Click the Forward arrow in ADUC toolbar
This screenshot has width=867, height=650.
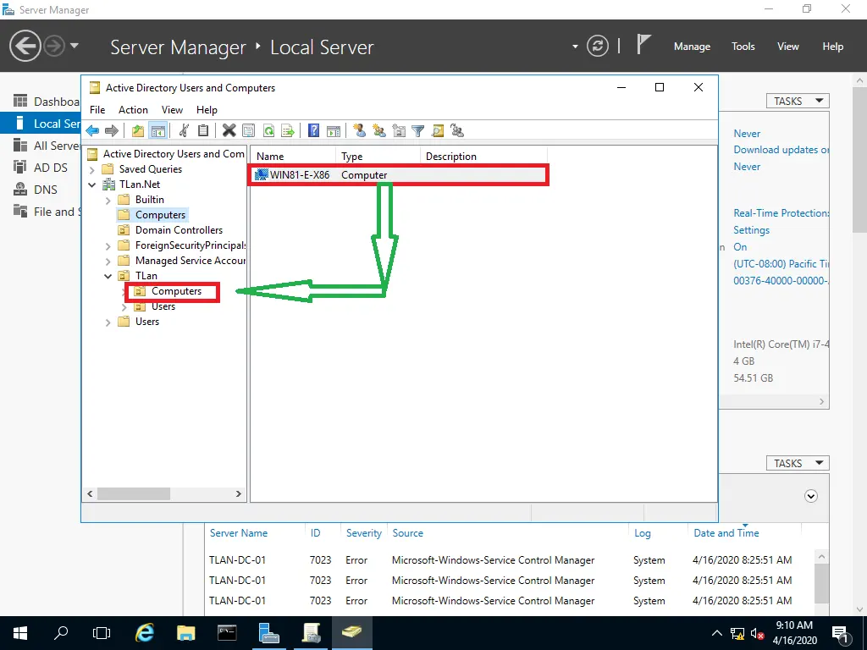point(112,131)
